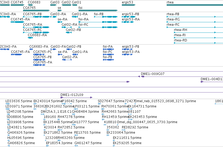Select the ergic53 gene bar
The image size is (223, 147).
[x=129, y=5]
